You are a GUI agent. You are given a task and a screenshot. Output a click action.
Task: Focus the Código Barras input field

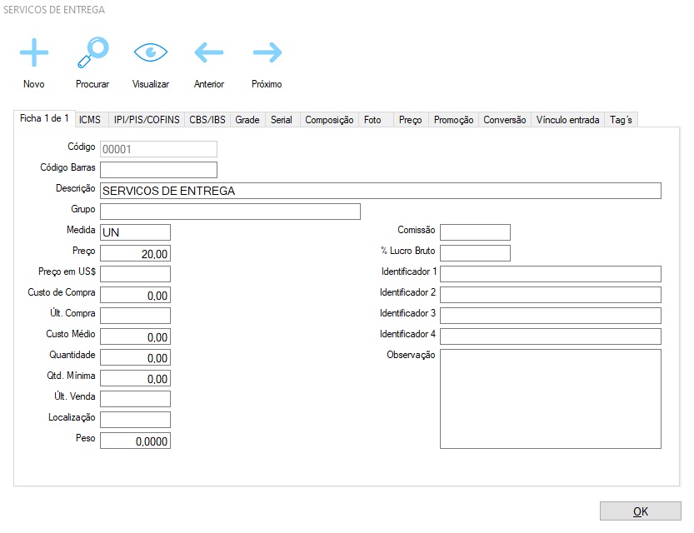pyautogui.click(x=158, y=170)
